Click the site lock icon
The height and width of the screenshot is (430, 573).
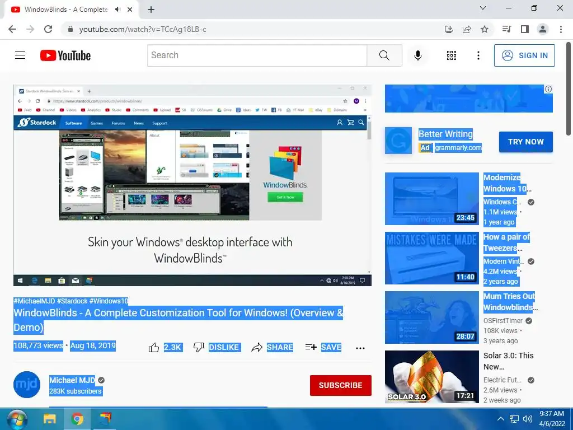tap(71, 29)
